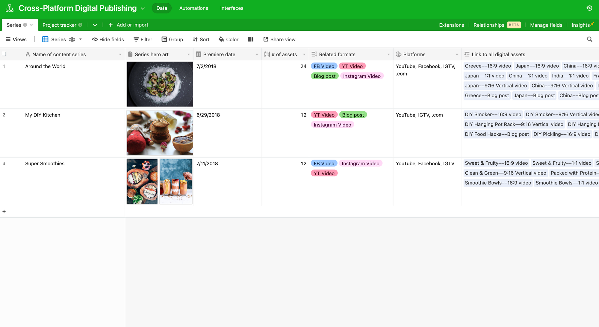This screenshot has width=599, height=327.
Task: Click the Series view collaborators icon
Action: (x=72, y=39)
